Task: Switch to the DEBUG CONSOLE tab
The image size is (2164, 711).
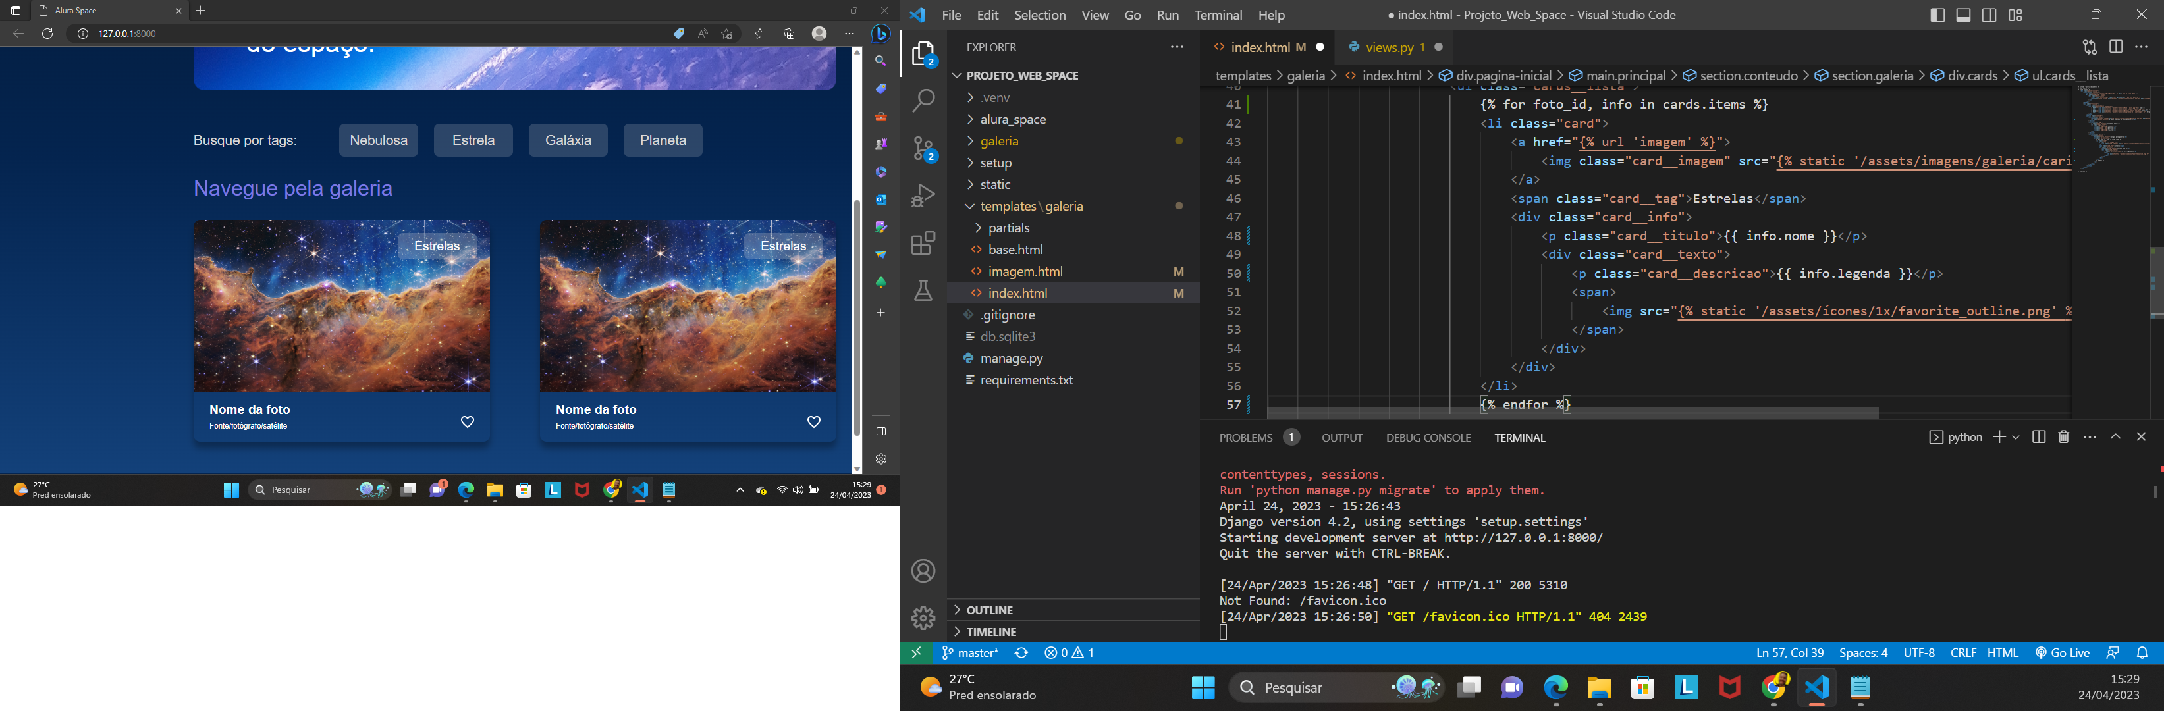Action: pos(1428,437)
